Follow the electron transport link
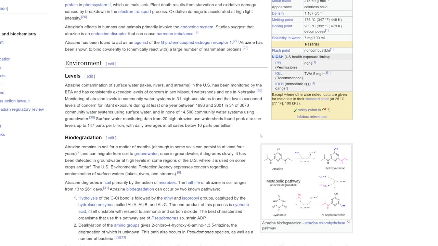The image size is (438, 246). [x=134, y=12]
